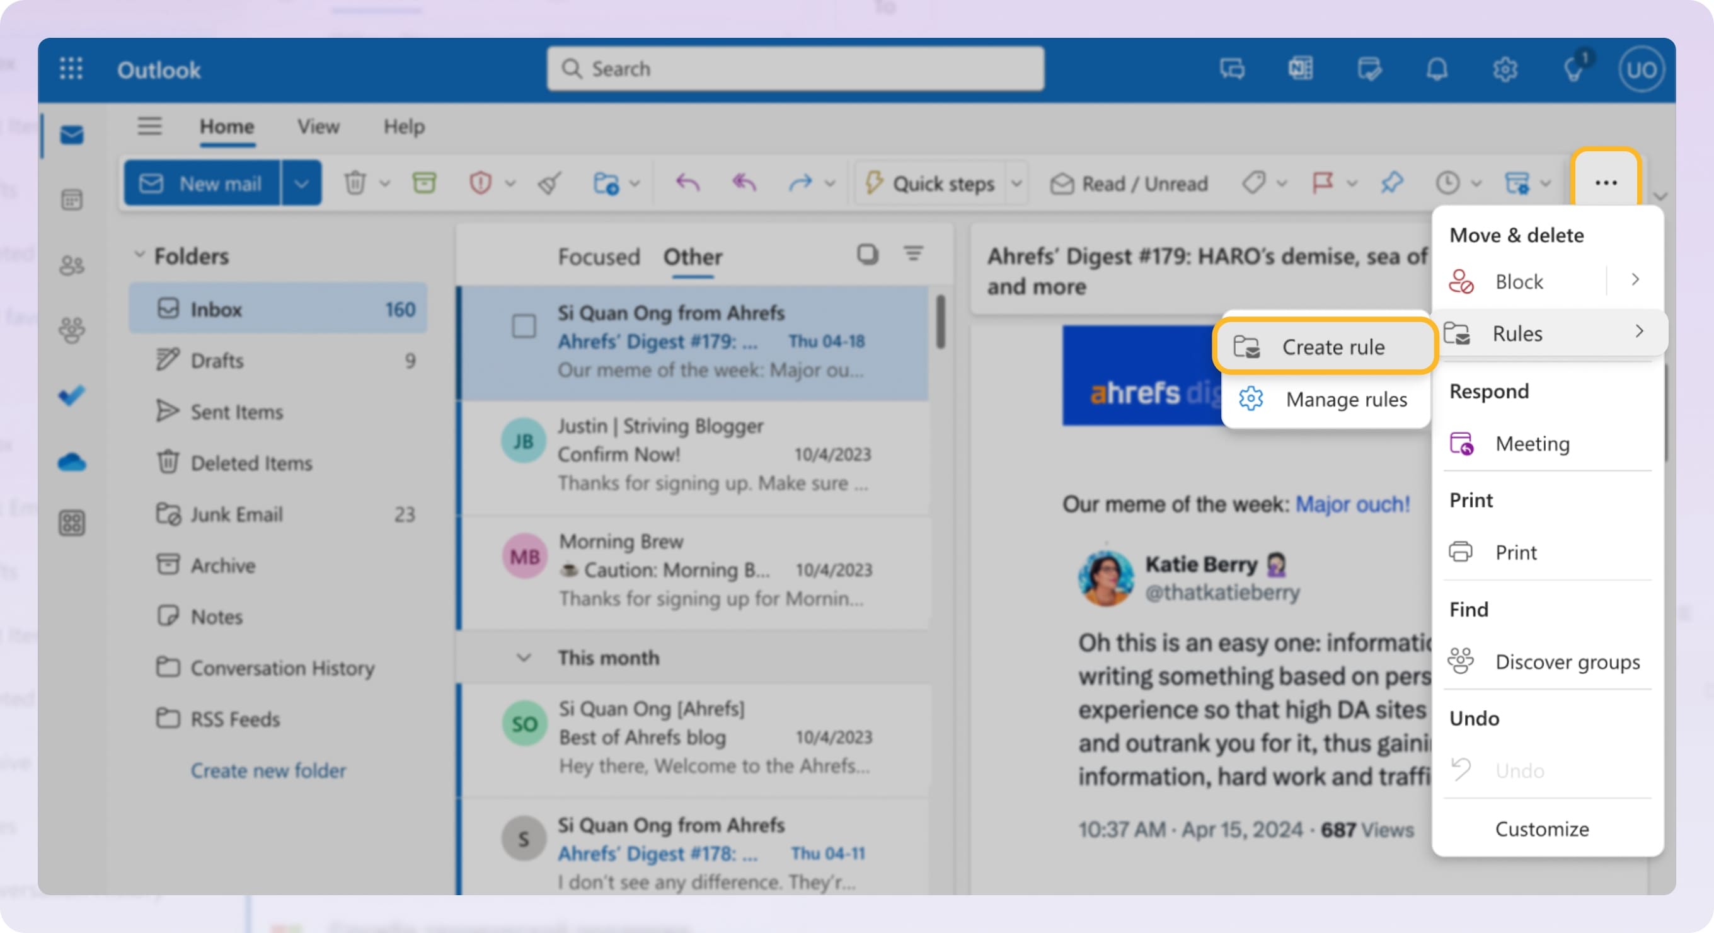Delete the email using the trash icon

(x=355, y=183)
